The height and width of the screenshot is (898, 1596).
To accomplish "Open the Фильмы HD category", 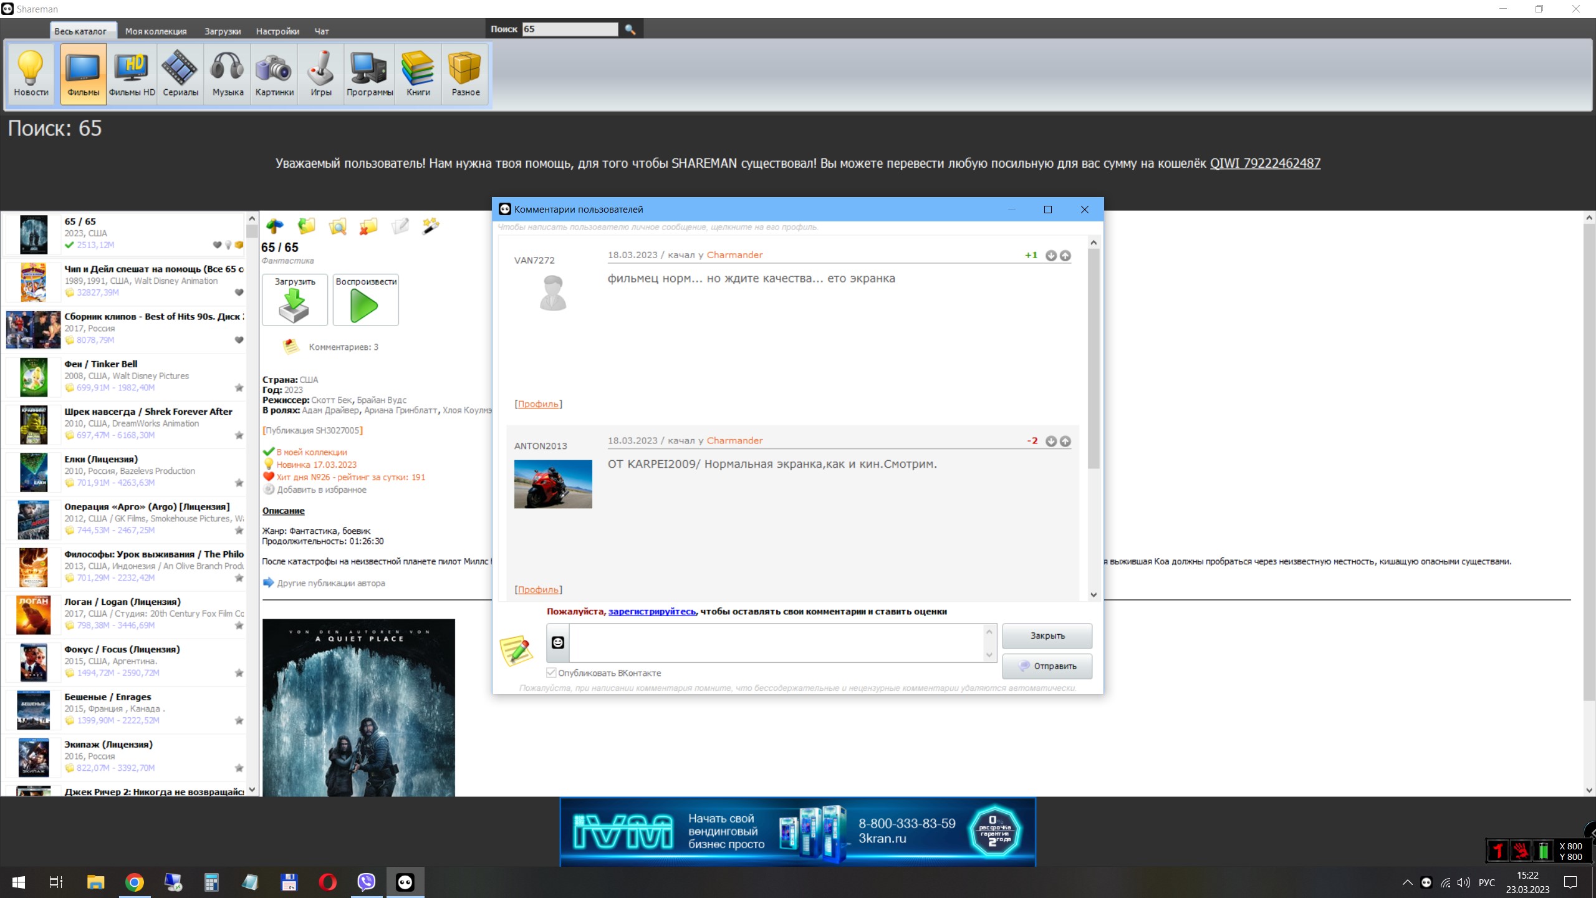I will tap(132, 74).
